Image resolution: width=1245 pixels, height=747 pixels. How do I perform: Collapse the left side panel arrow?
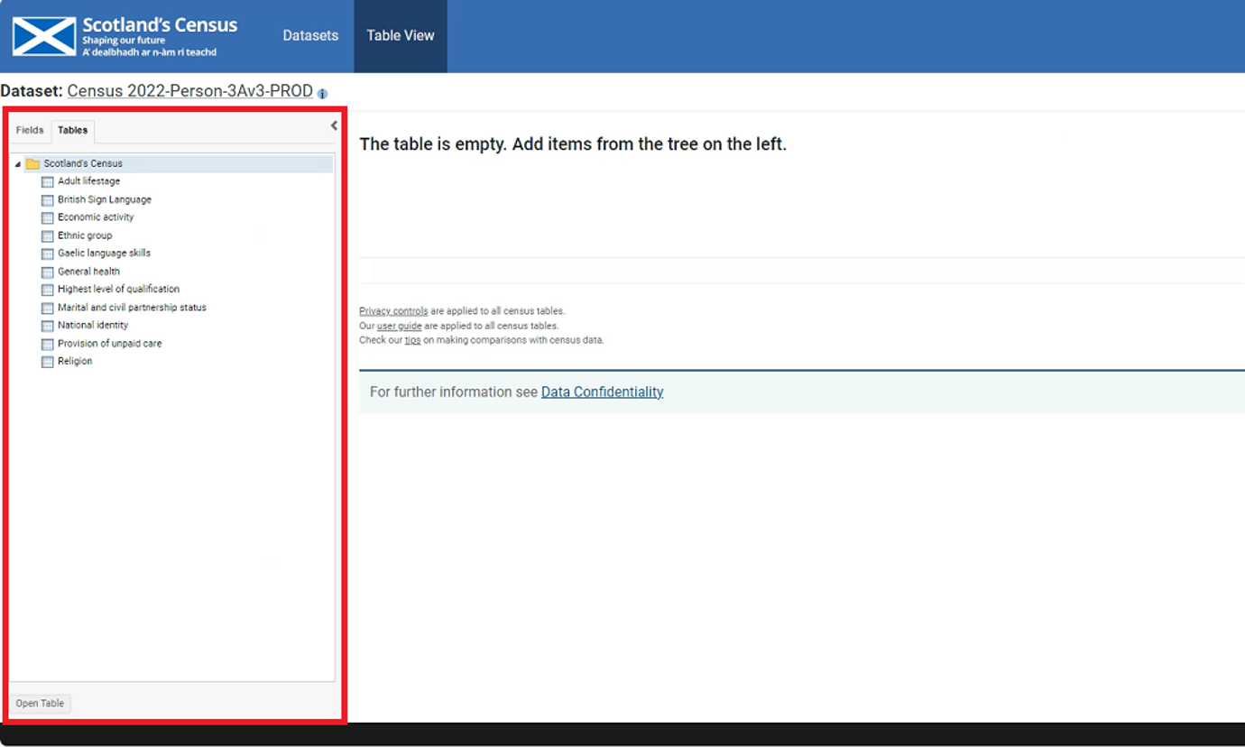[x=334, y=126]
